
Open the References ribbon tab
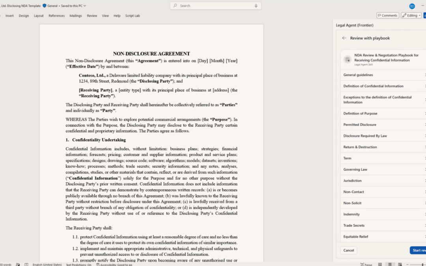click(56, 16)
